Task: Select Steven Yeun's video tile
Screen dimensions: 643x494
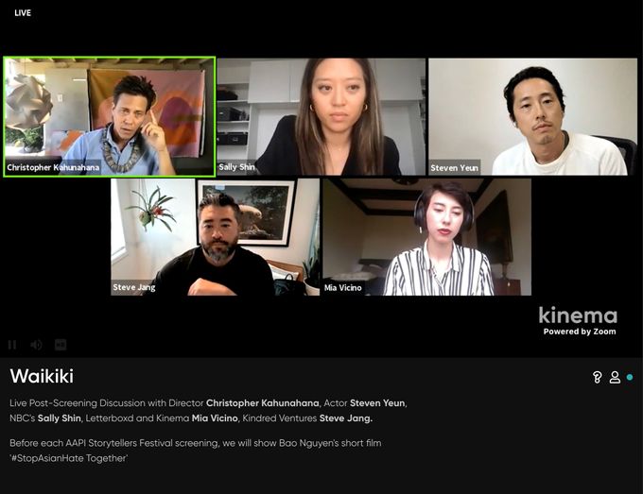Action: pyautogui.click(x=532, y=117)
